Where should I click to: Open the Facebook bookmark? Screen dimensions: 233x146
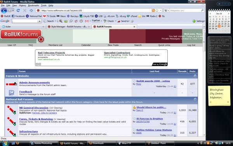click(x=18, y=16)
